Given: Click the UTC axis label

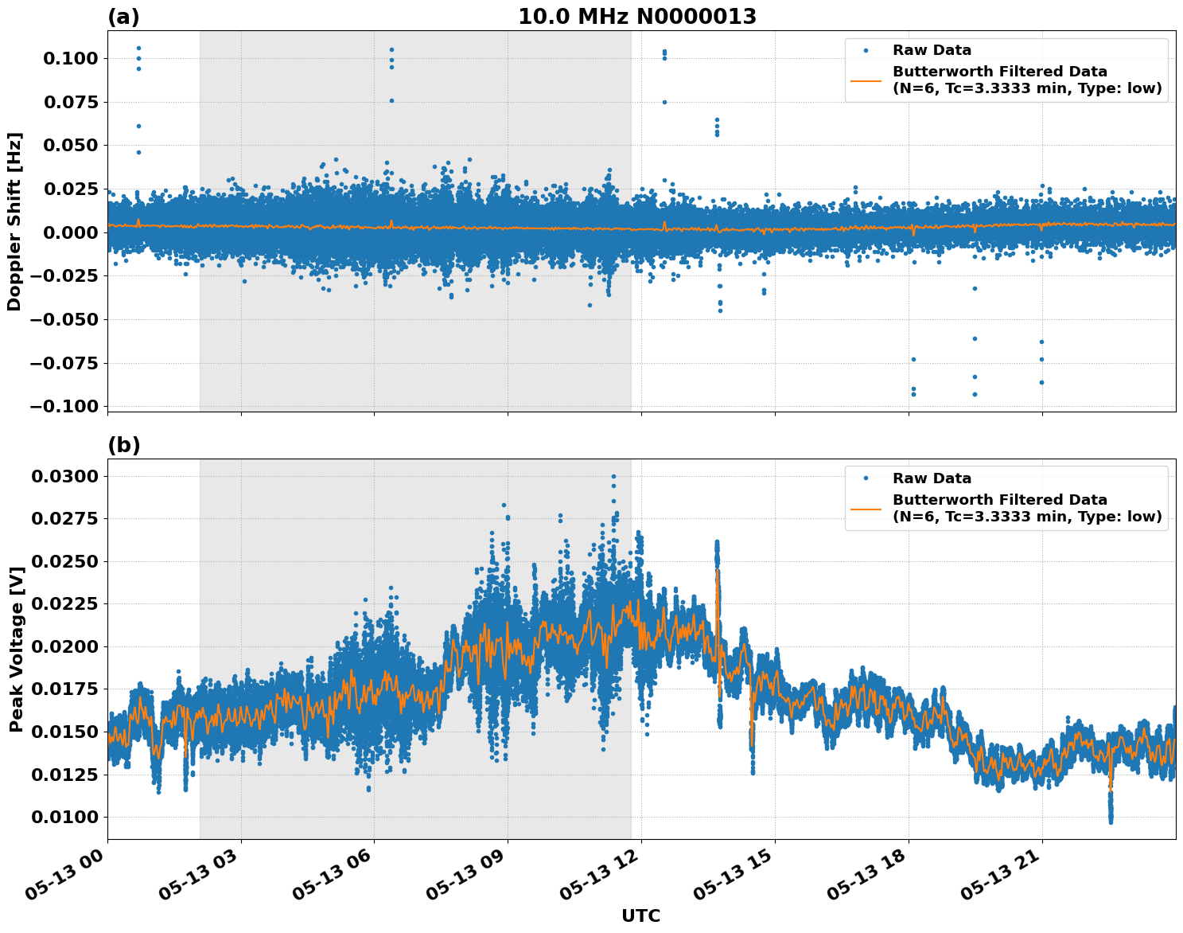Looking at the screenshot, I should pyautogui.click(x=640, y=916).
